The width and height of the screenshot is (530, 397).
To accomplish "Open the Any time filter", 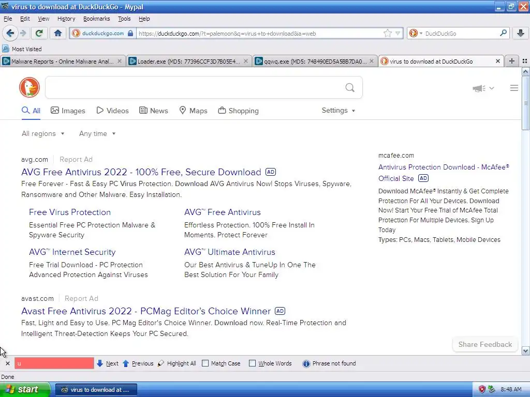I will point(97,134).
